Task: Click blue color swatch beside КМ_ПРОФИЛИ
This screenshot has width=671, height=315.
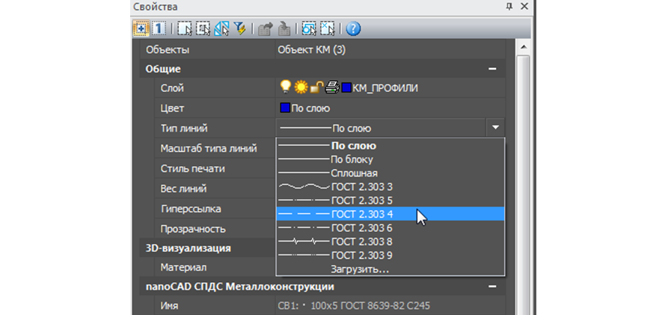Action: (346, 88)
